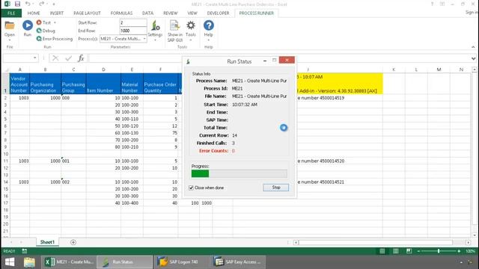Switch to the DATA ribbon tab
Screen dimensions: 479x269
coord(148,13)
